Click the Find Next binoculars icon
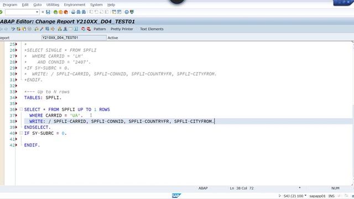 coord(84,12)
